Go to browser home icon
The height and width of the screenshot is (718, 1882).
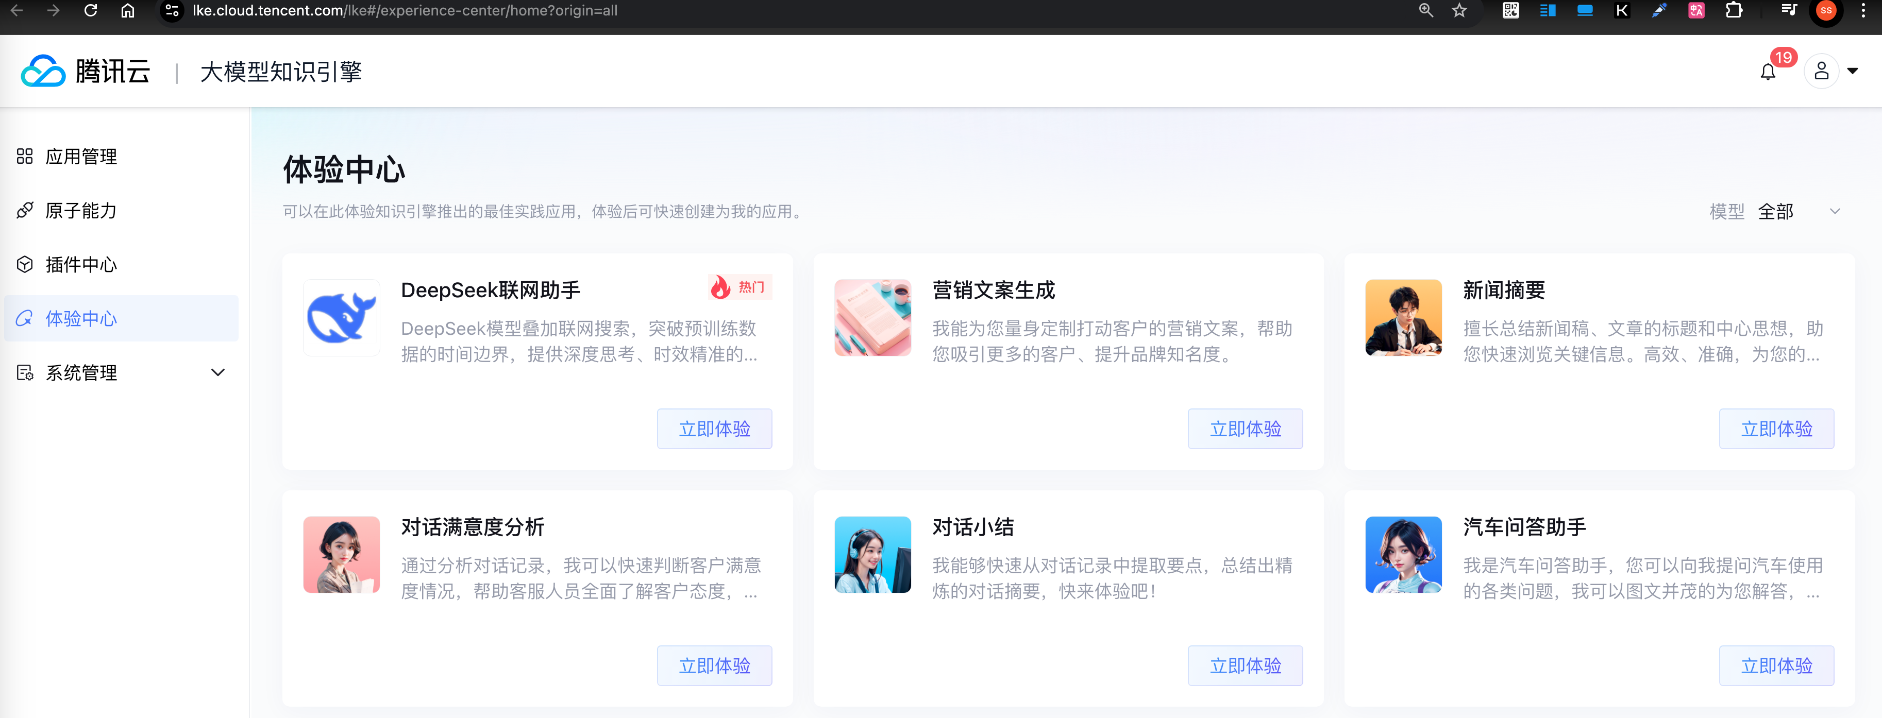point(128,10)
